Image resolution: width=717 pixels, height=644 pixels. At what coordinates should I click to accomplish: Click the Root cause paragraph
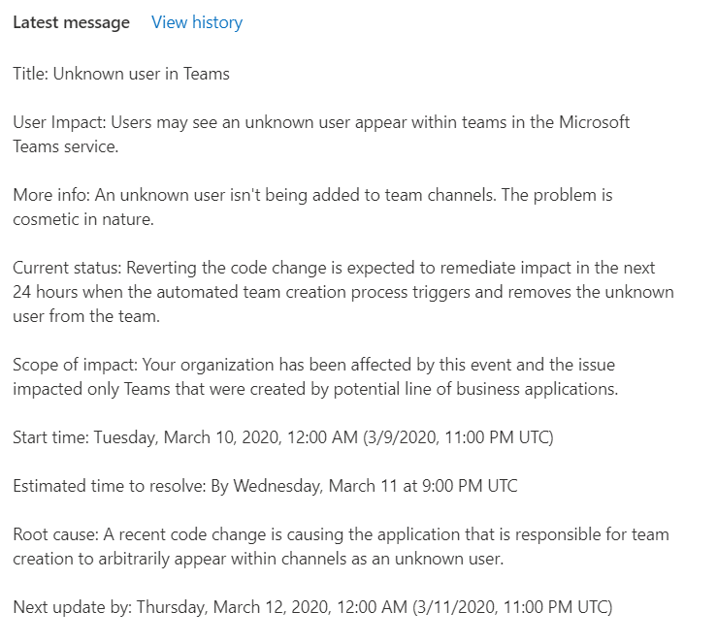point(342,546)
